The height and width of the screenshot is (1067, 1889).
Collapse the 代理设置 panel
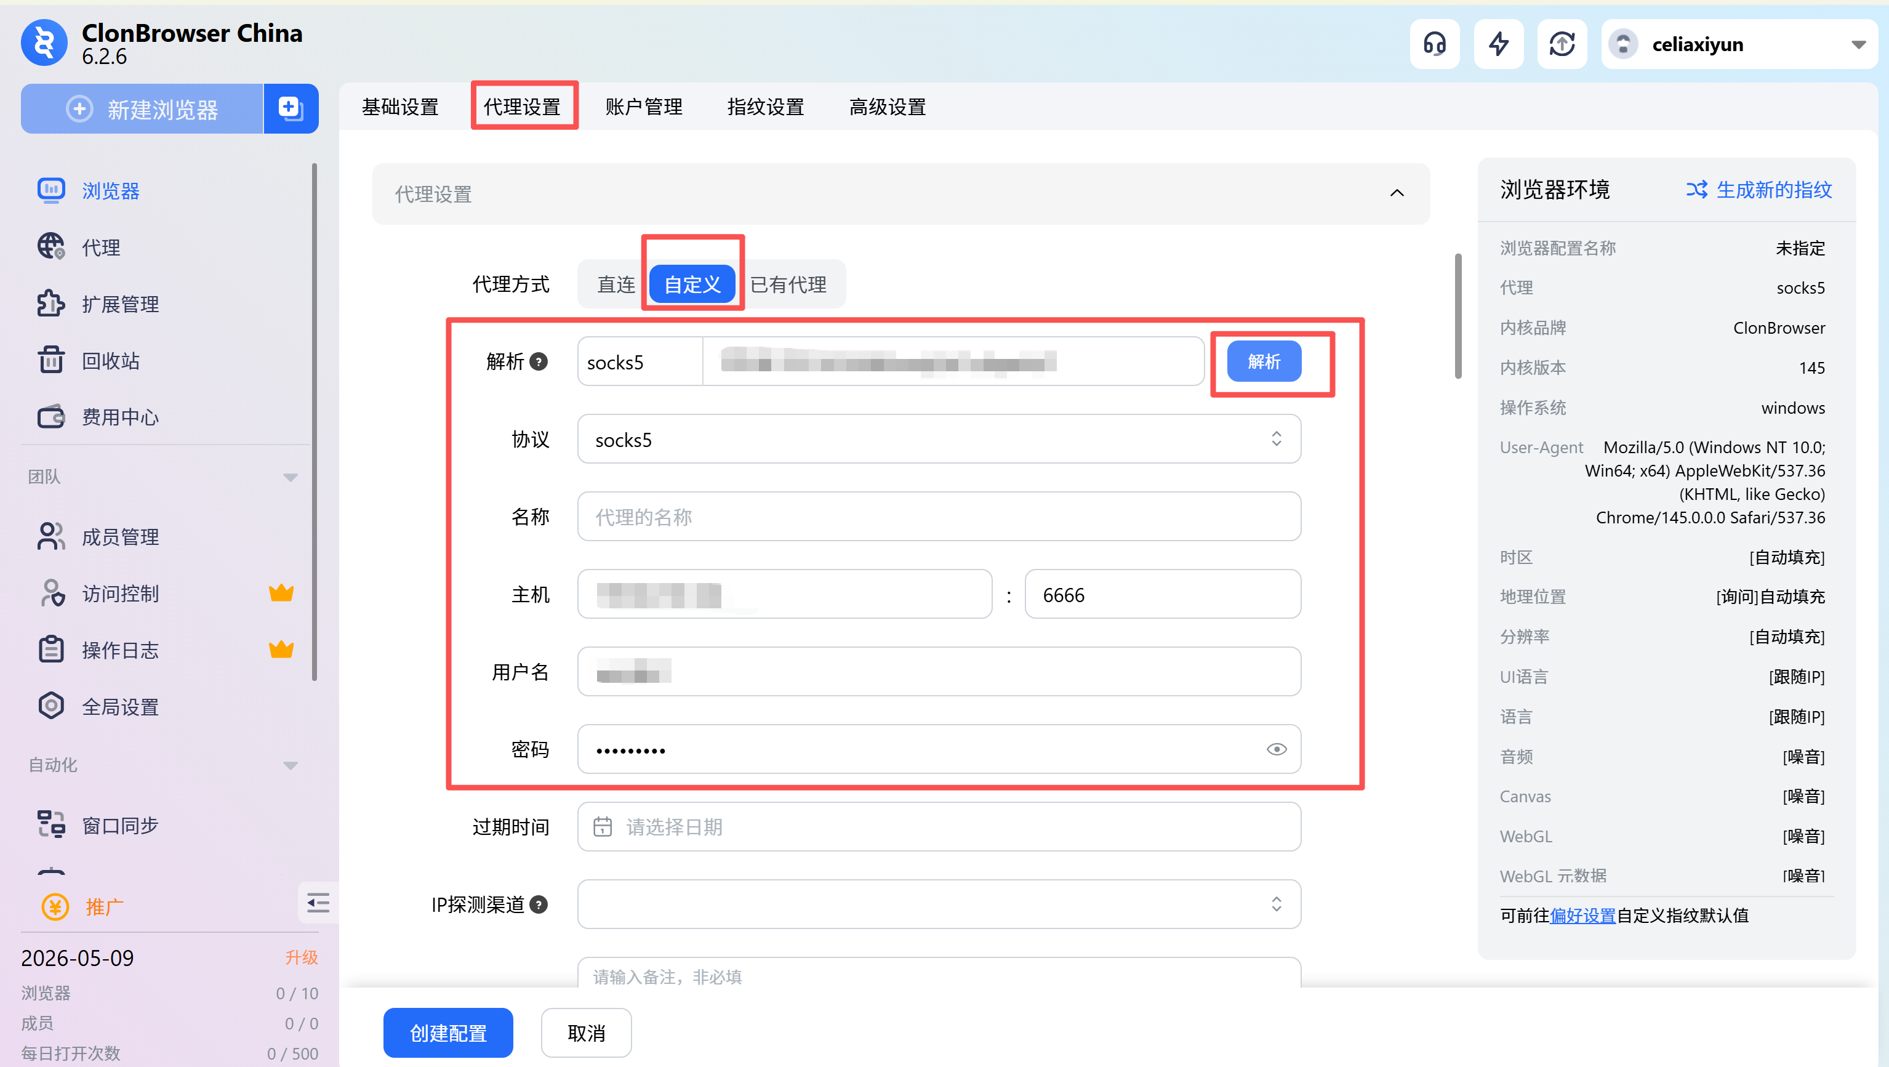coord(1396,193)
